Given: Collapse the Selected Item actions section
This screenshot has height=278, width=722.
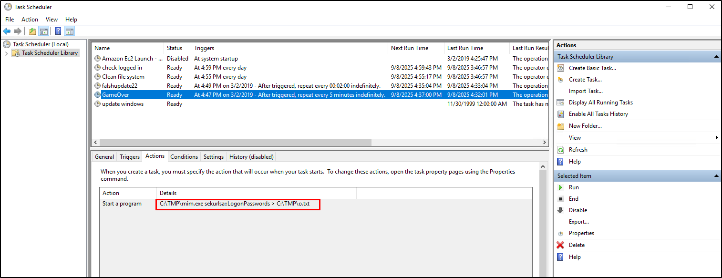Looking at the screenshot, I should tap(716, 176).
